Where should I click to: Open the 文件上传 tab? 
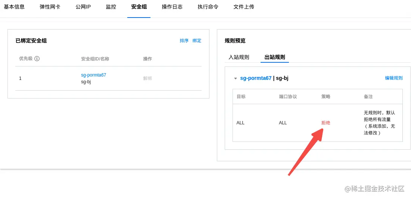[x=244, y=7]
